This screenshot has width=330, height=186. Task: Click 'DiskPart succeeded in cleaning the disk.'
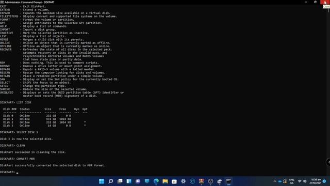(x=33, y=152)
